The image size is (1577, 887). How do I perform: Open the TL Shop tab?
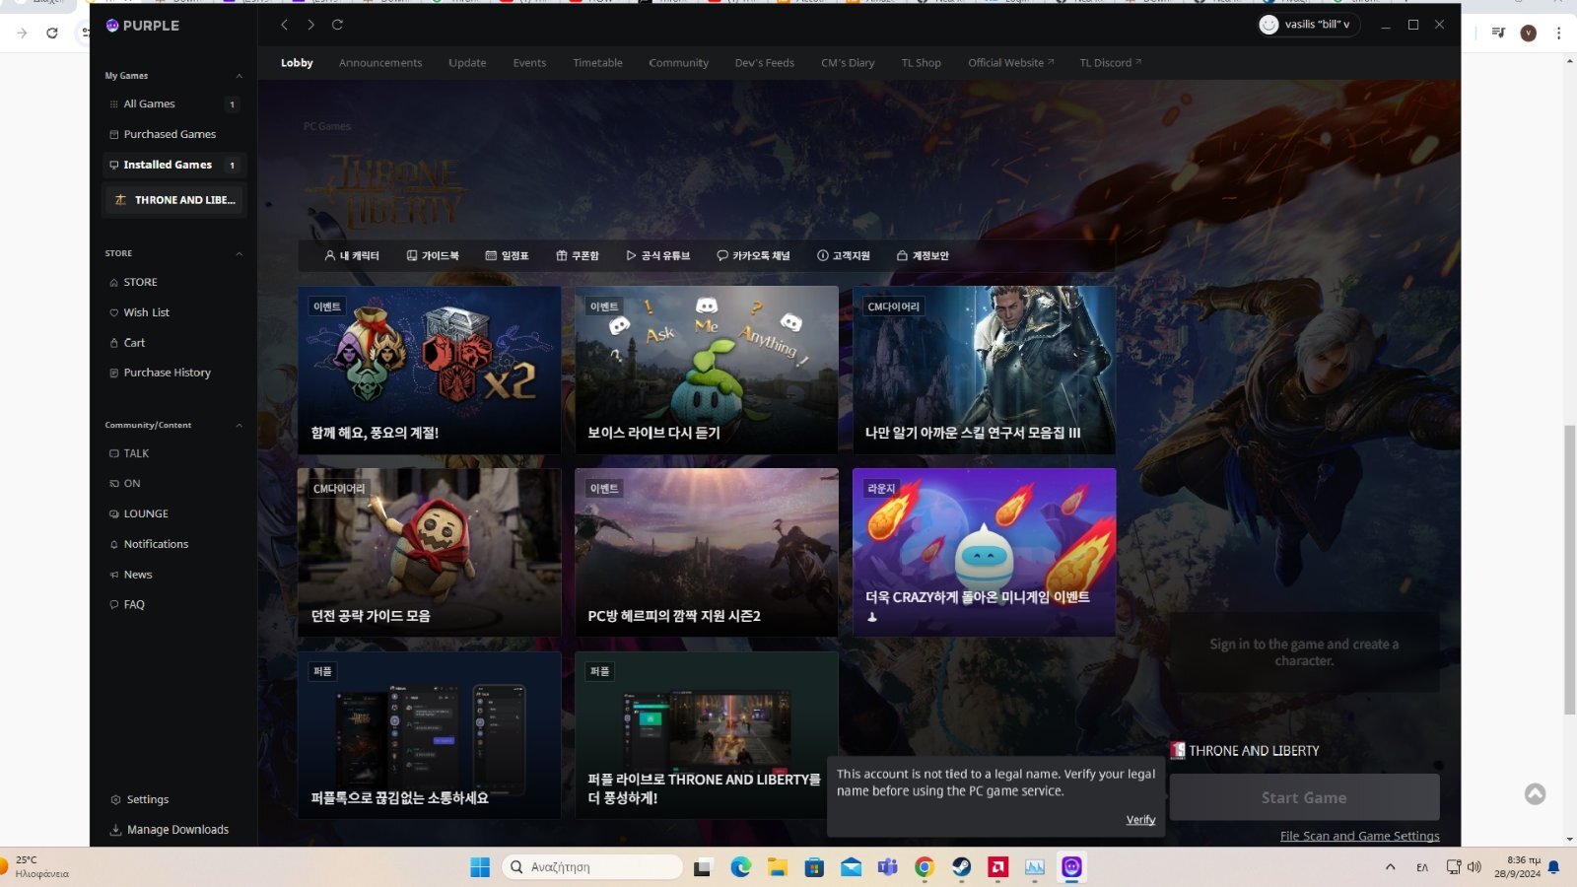pos(921,63)
